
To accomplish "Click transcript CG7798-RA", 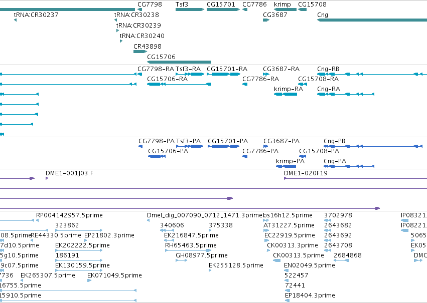I will coord(156,69).
